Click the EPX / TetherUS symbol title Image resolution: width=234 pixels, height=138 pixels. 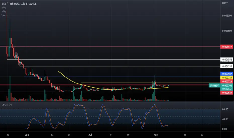click(19, 4)
